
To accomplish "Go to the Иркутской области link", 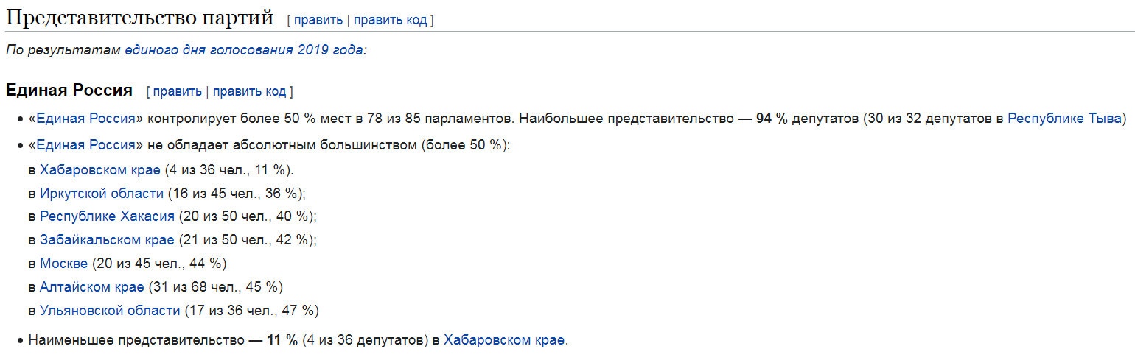I will click(102, 194).
